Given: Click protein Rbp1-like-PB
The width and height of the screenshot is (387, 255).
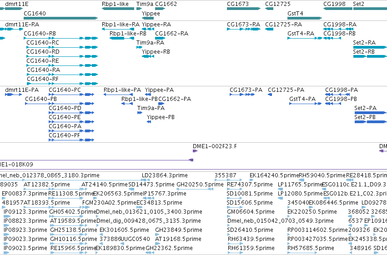Looking at the screenshot, I should coord(139,100).
